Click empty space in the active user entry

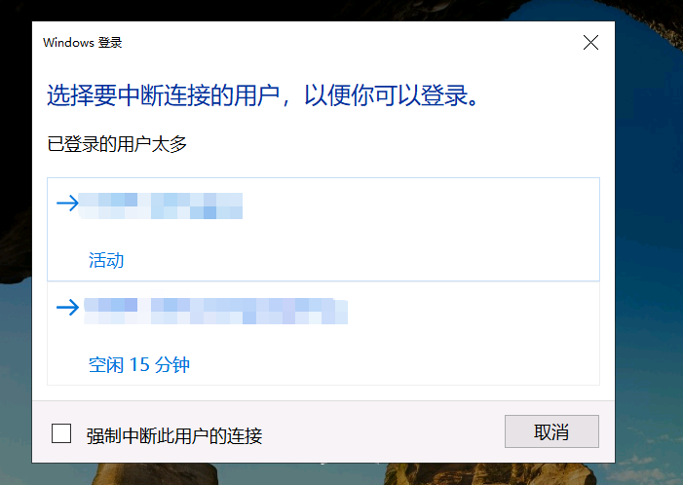[414, 230]
